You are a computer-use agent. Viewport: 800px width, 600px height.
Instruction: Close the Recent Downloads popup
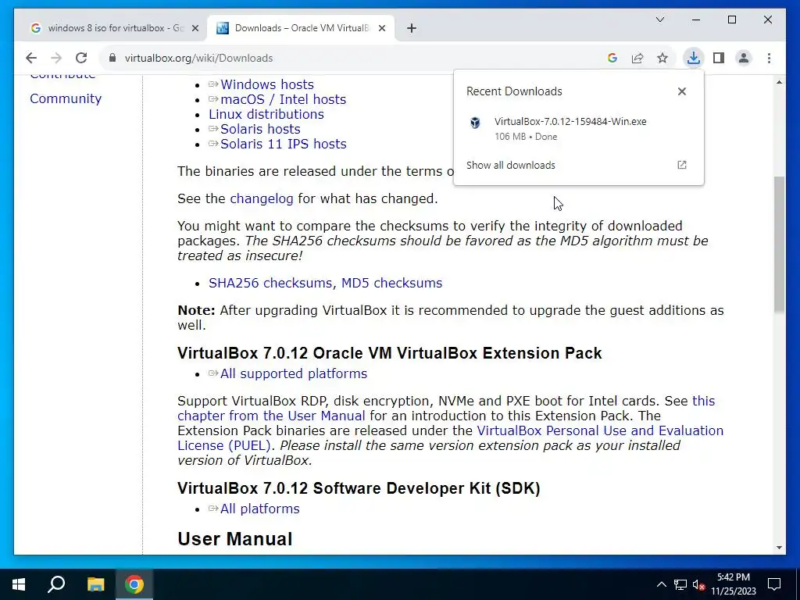[681, 91]
